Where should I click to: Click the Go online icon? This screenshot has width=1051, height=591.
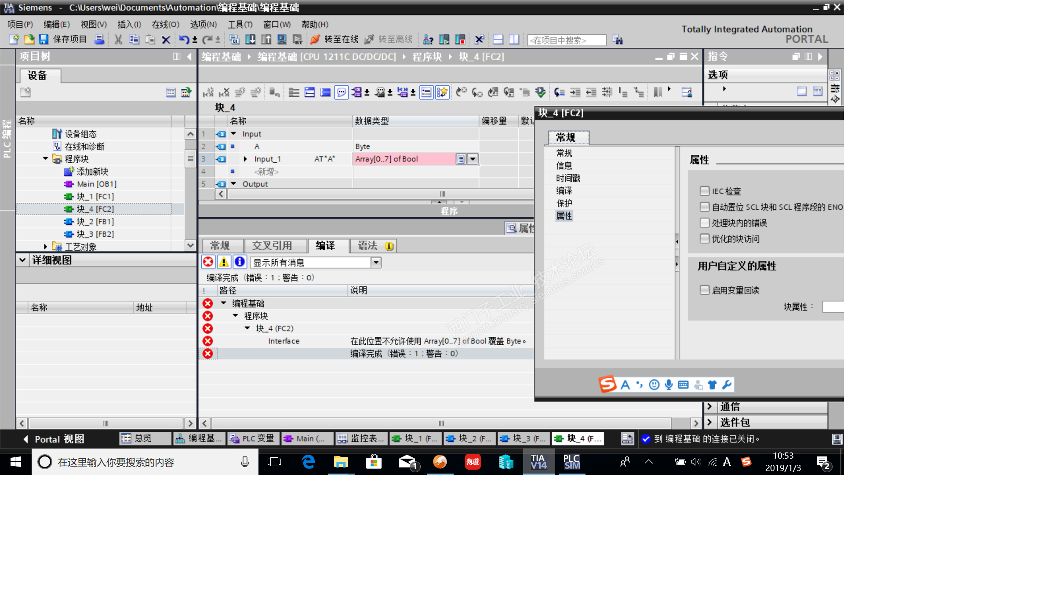point(315,40)
